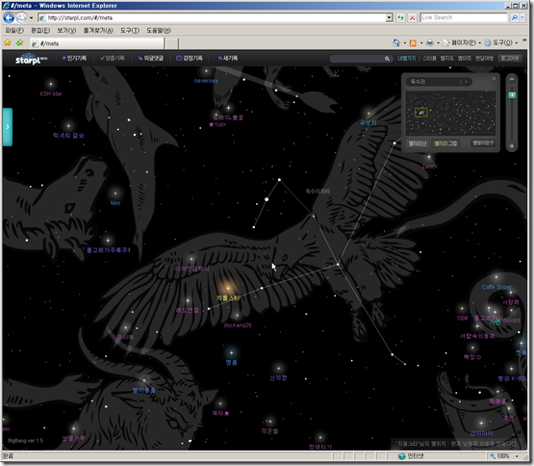Open the 감정기록 tab in Starpl nav
534x466 pixels.
pos(189,59)
